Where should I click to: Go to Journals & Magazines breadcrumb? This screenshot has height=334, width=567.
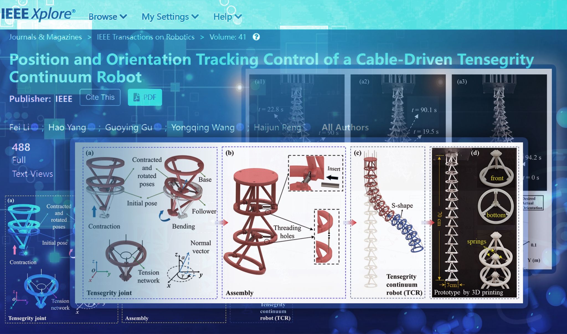(x=45, y=37)
